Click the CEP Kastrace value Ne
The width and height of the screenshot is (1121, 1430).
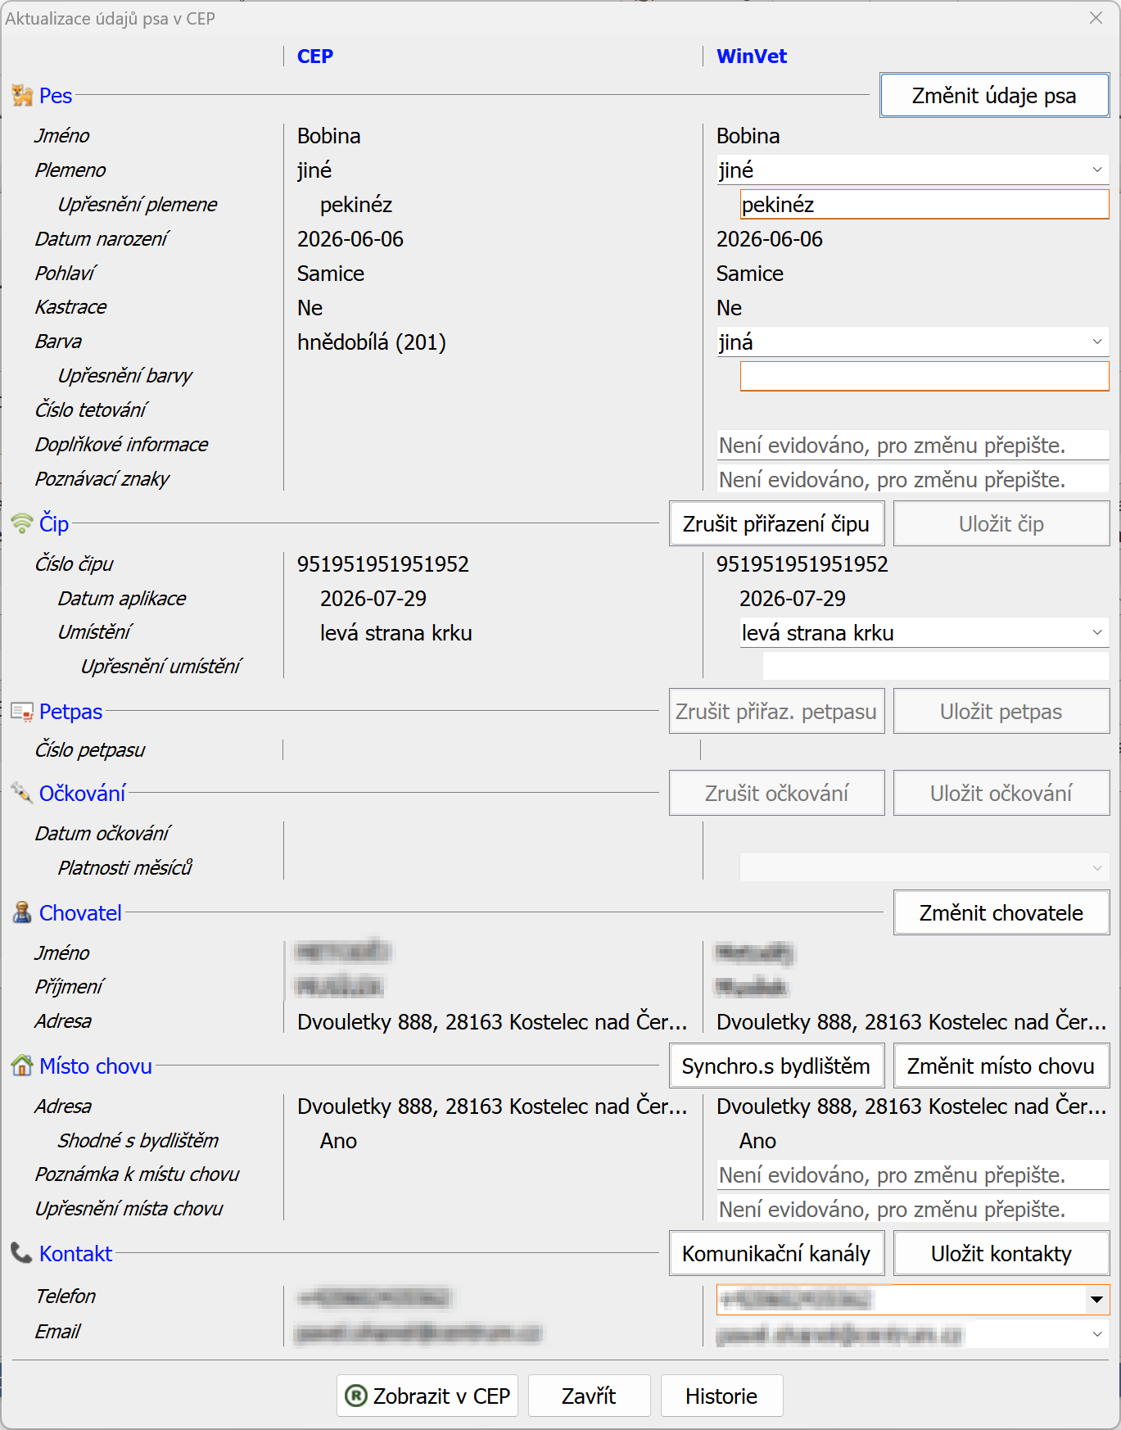[x=310, y=308]
